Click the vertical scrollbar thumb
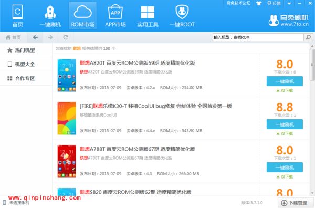 pos(312,65)
